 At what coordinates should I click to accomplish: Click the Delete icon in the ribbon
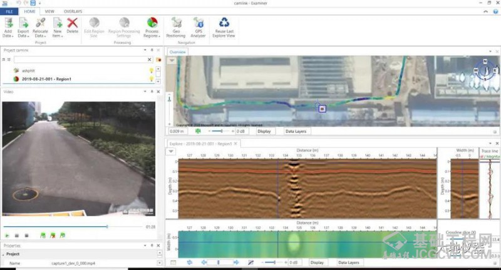(73, 22)
